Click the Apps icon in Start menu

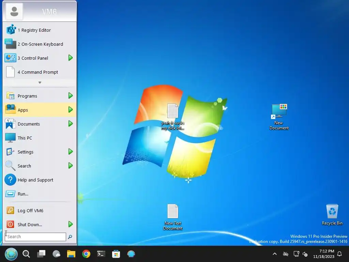(x=10, y=110)
